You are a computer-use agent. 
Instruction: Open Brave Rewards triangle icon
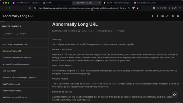coord(138,8)
